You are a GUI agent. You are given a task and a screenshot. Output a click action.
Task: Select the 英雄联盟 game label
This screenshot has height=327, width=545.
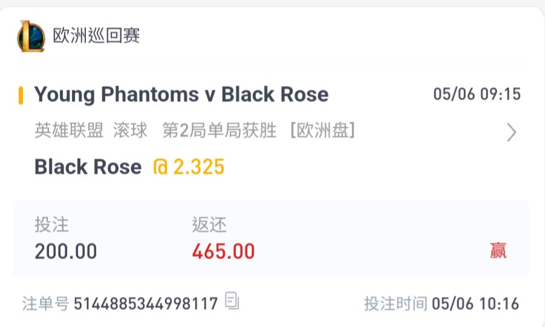point(69,131)
